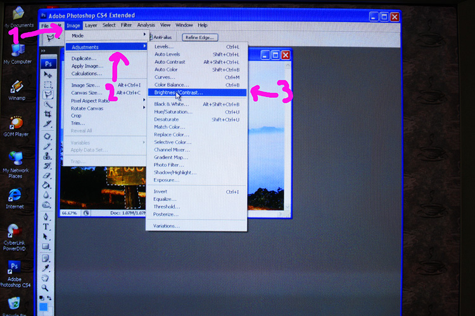Open the Help menu

click(203, 25)
